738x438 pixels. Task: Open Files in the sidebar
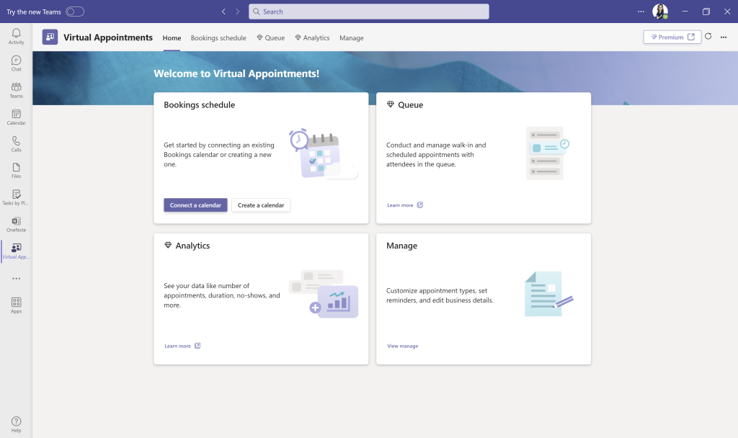click(16, 170)
